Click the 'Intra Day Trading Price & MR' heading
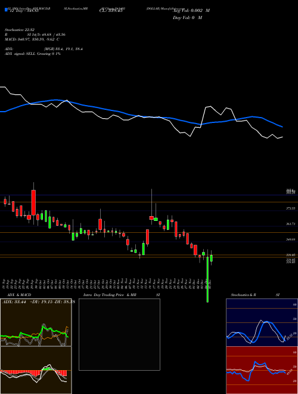The height and width of the screenshot is (394, 298). point(110,295)
